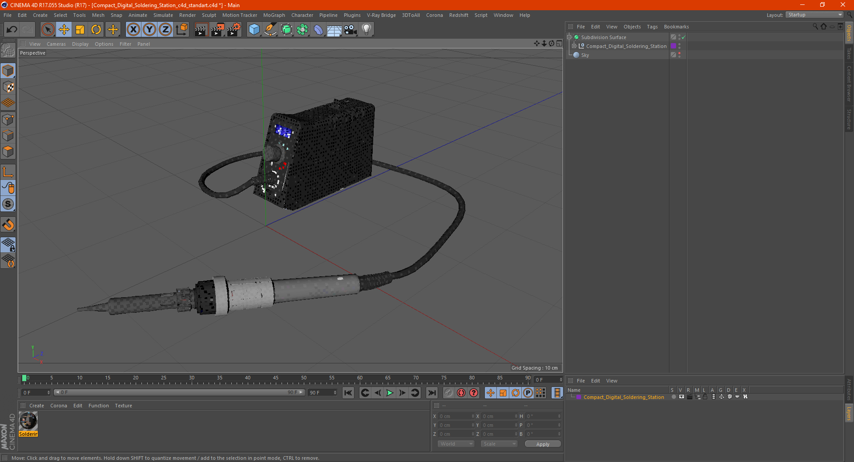
Task: Click the Apply button
Action: tap(543, 444)
